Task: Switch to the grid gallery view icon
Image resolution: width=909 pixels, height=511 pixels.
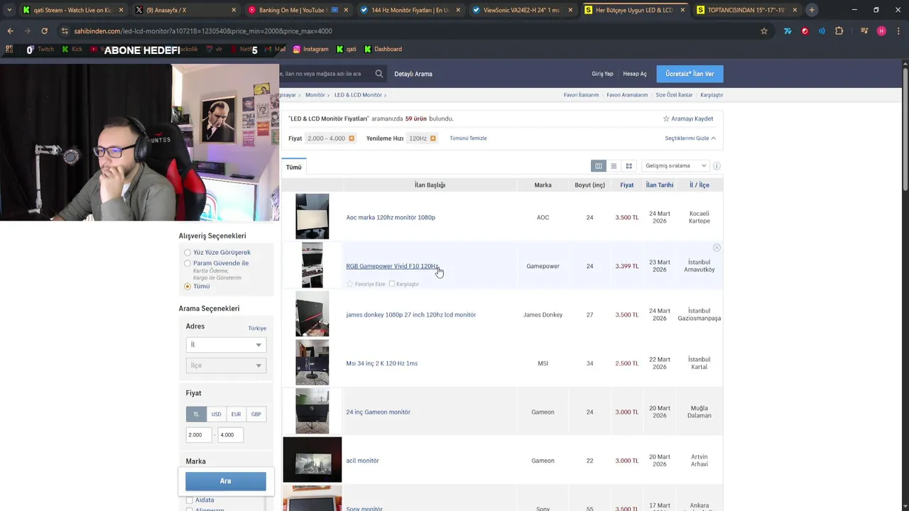Action: click(628, 166)
